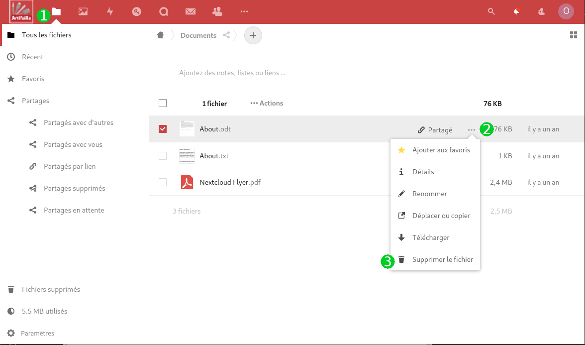The width and height of the screenshot is (585, 345).
Task: Click share icon next to Documents breadcrumb
Action: (x=226, y=35)
